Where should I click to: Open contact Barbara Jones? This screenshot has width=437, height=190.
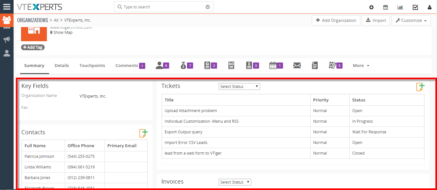[x=38, y=177]
